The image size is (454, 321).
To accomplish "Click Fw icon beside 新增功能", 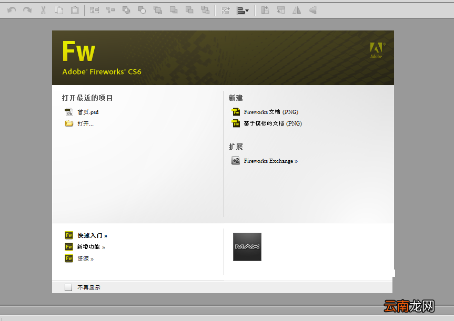I will [x=69, y=247].
